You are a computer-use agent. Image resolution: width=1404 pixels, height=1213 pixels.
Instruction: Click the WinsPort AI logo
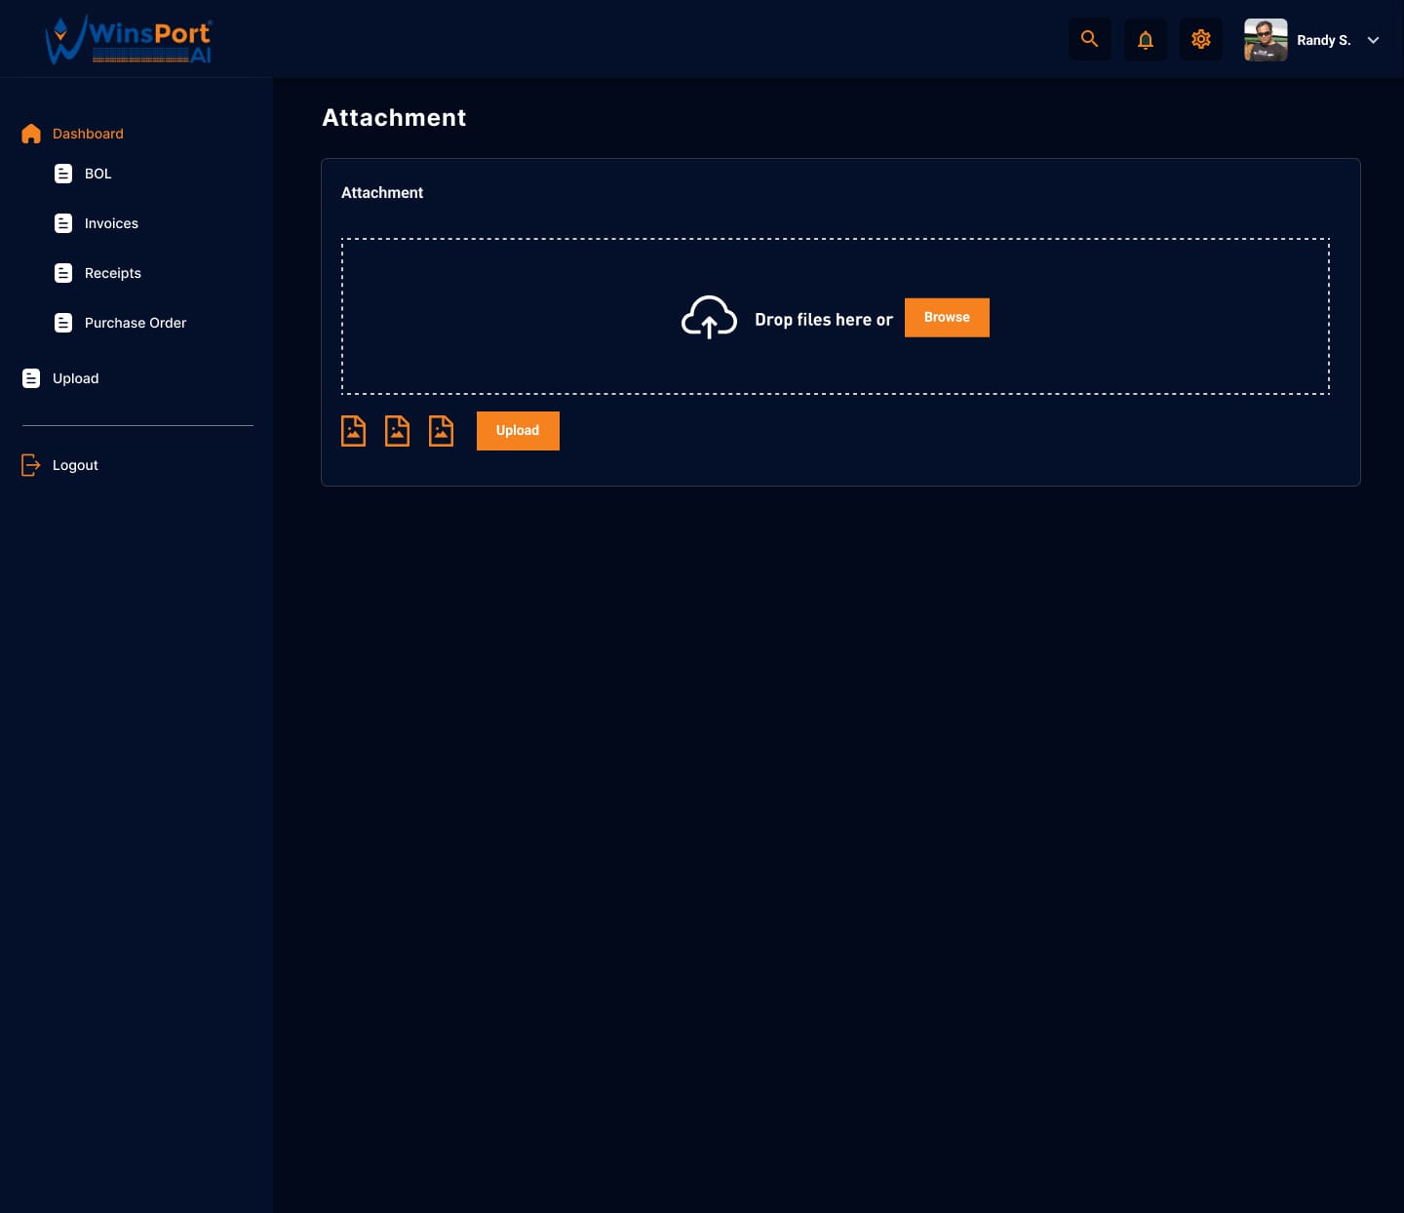[x=129, y=40]
